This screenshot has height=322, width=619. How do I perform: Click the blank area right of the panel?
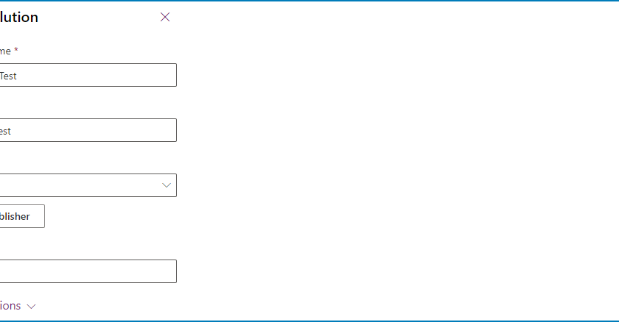pyautogui.click(x=398, y=162)
